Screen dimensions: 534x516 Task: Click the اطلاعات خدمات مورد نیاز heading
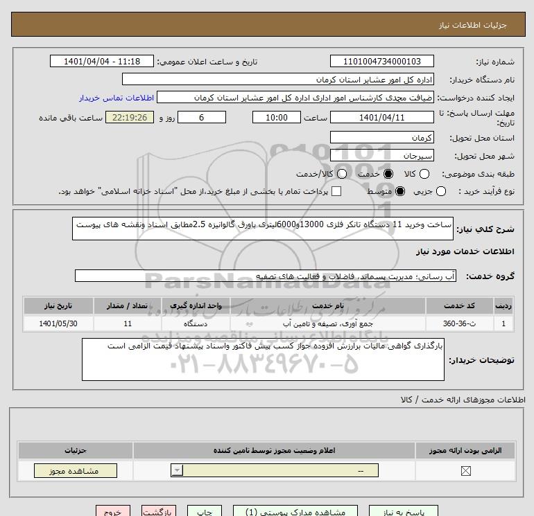pyautogui.click(x=465, y=251)
